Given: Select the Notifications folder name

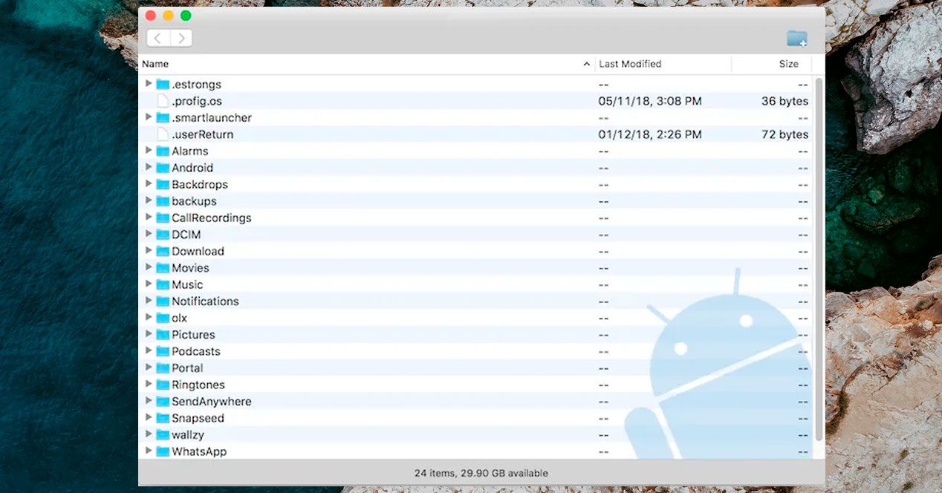Looking at the screenshot, I should [x=205, y=301].
